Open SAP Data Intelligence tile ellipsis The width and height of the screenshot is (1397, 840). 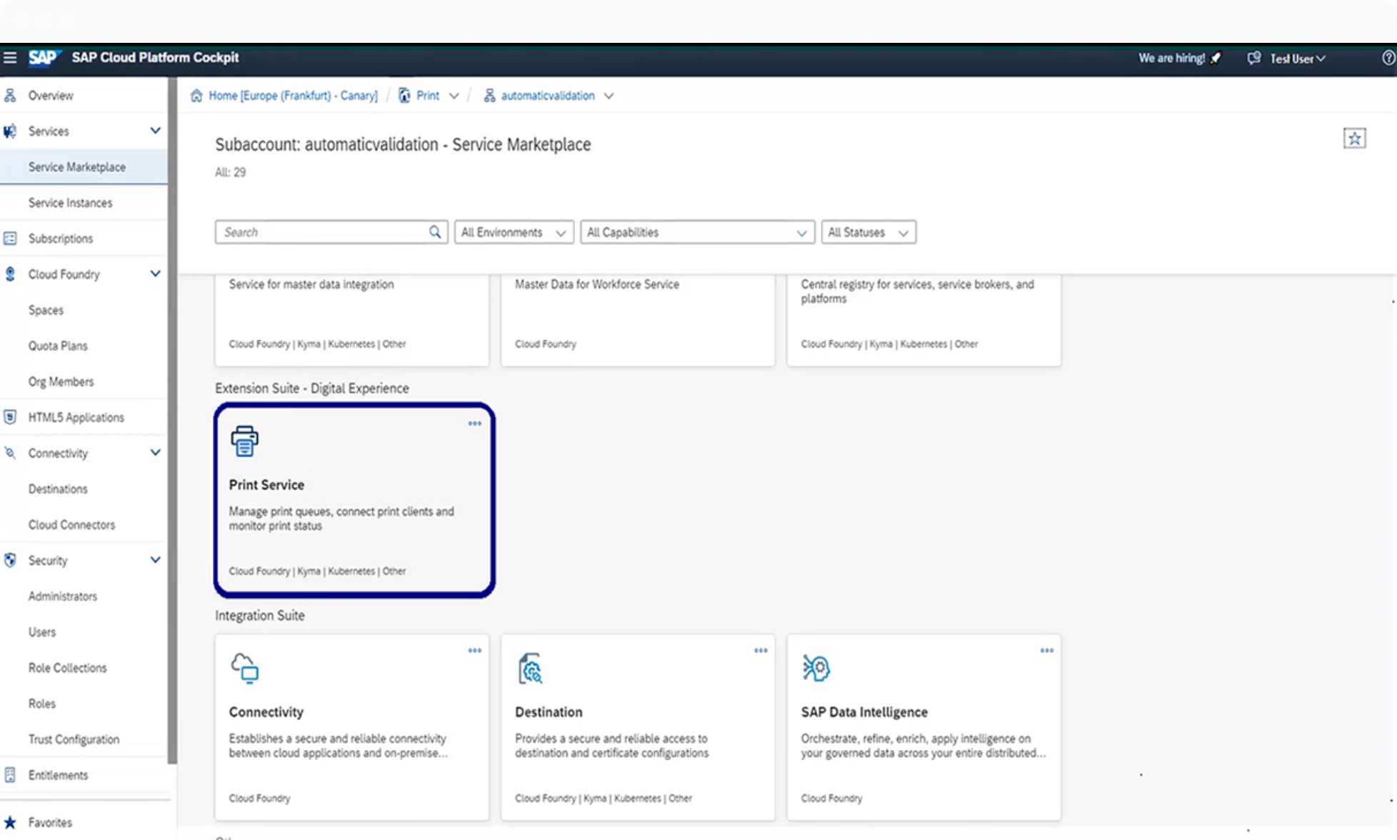tap(1047, 651)
